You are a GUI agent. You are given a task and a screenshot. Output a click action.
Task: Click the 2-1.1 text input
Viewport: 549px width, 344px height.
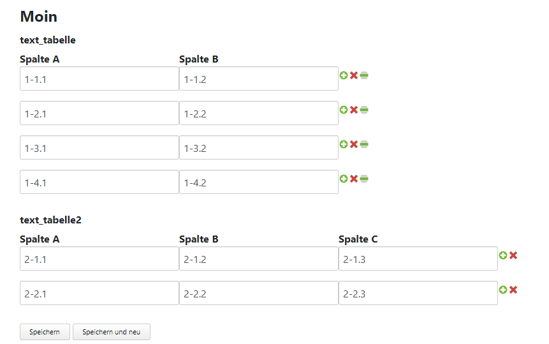99,259
